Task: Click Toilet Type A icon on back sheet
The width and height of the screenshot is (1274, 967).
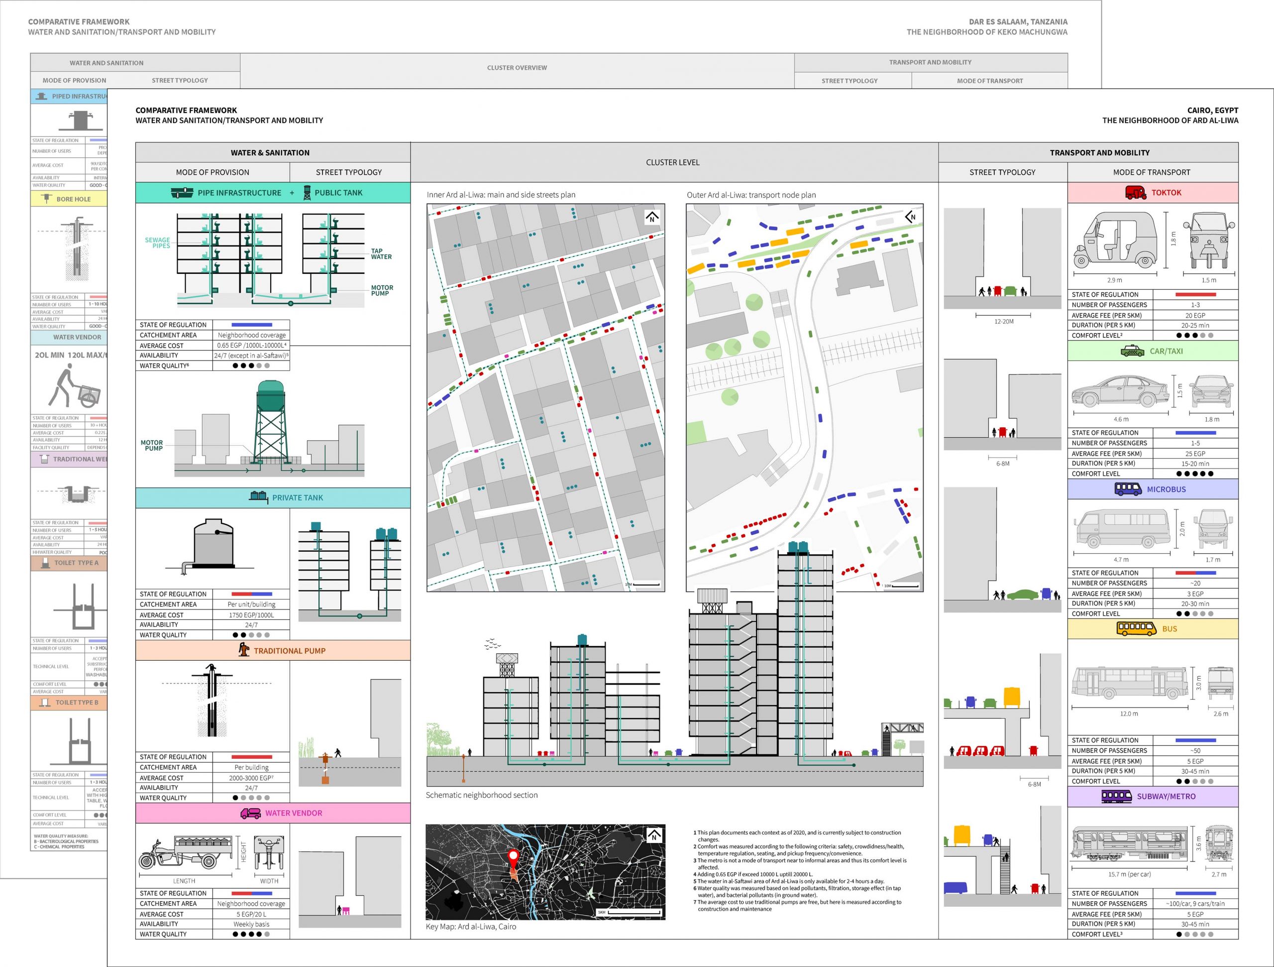Action: pos(45,563)
